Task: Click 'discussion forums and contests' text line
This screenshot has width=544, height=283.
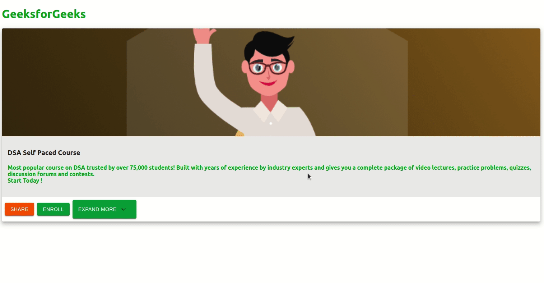Action: pyautogui.click(x=51, y=174)
